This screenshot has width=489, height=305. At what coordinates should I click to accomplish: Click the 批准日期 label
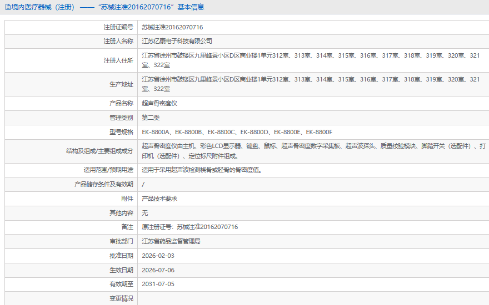(x=121, y=256)
